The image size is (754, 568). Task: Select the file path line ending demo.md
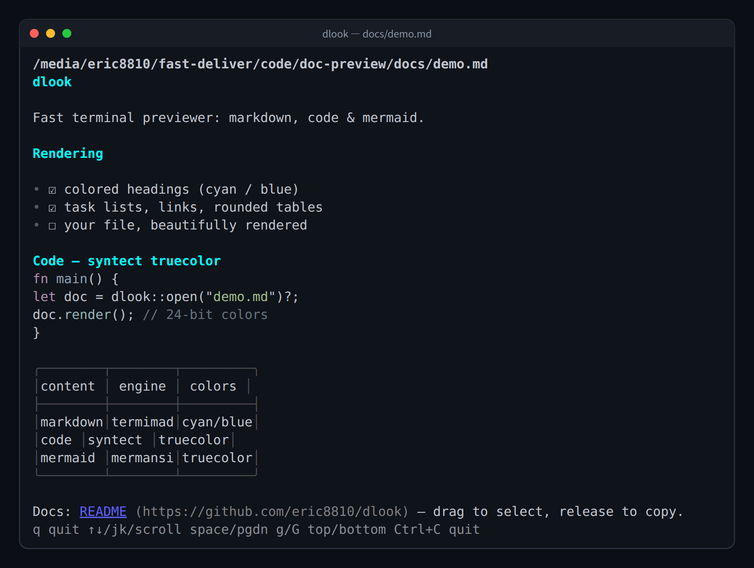260,64
